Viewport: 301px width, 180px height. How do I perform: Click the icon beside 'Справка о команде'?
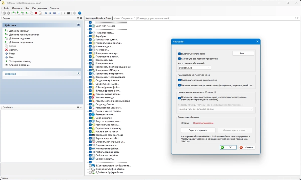click(x=7, y=65)
